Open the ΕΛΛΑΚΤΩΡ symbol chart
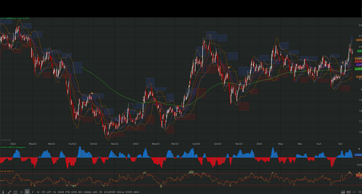The image size is (362, 194). pos(110,192)
